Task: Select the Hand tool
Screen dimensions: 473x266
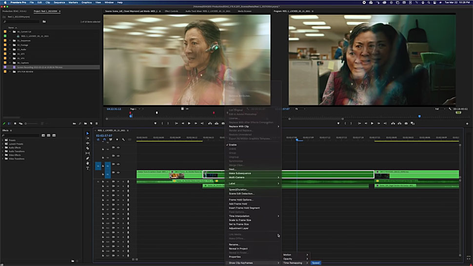Action: 88,163
